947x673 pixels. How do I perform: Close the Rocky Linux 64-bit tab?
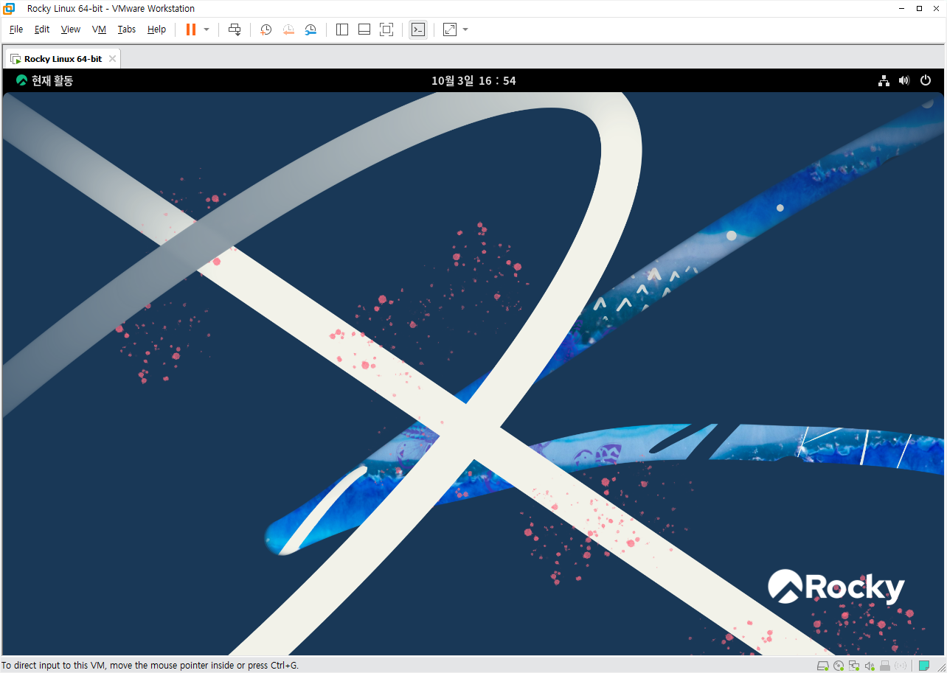112,59
